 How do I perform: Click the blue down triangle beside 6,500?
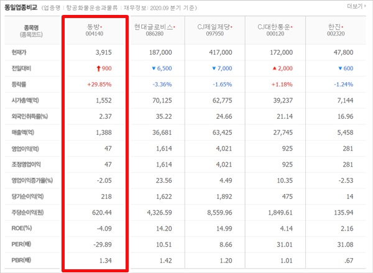[x=154, y=68]
